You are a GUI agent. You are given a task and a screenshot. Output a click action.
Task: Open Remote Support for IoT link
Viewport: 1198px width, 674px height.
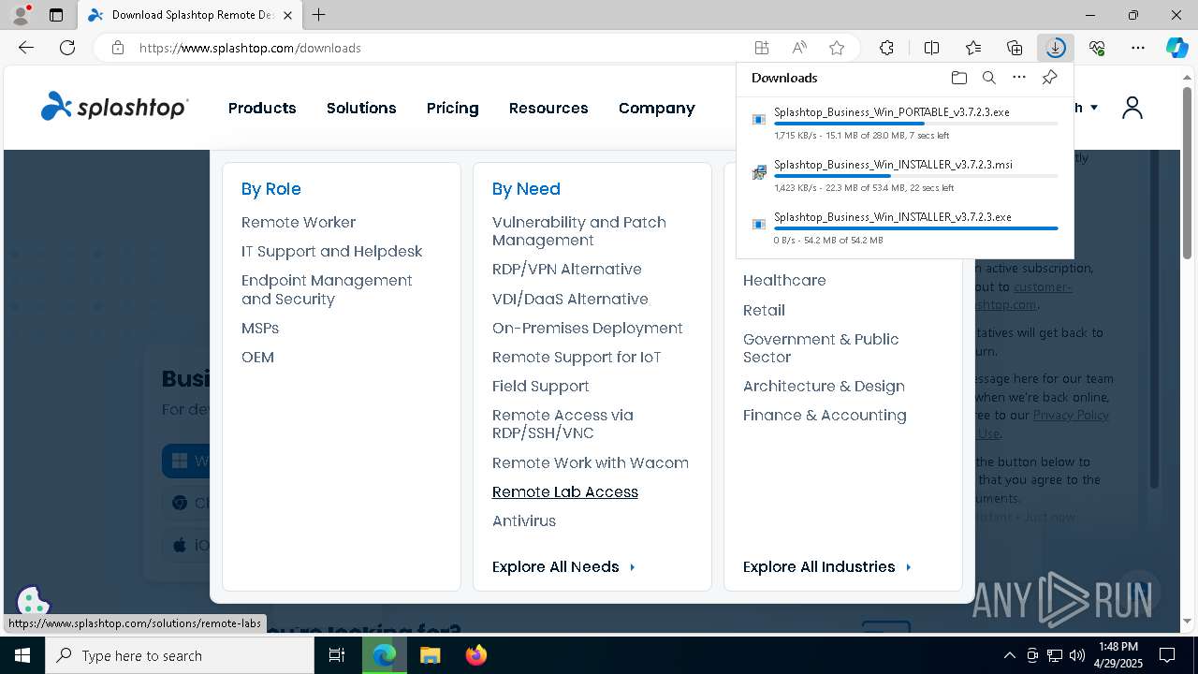(x=577, y=358)
